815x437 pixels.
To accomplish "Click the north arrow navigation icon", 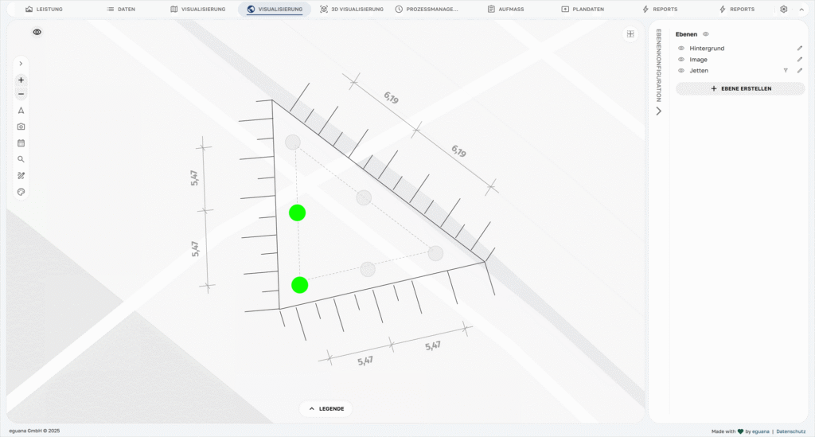I will point(21,111).
